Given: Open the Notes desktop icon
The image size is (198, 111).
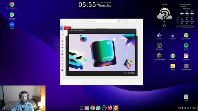Looking at the screenshot, I should tap(173, 67).
